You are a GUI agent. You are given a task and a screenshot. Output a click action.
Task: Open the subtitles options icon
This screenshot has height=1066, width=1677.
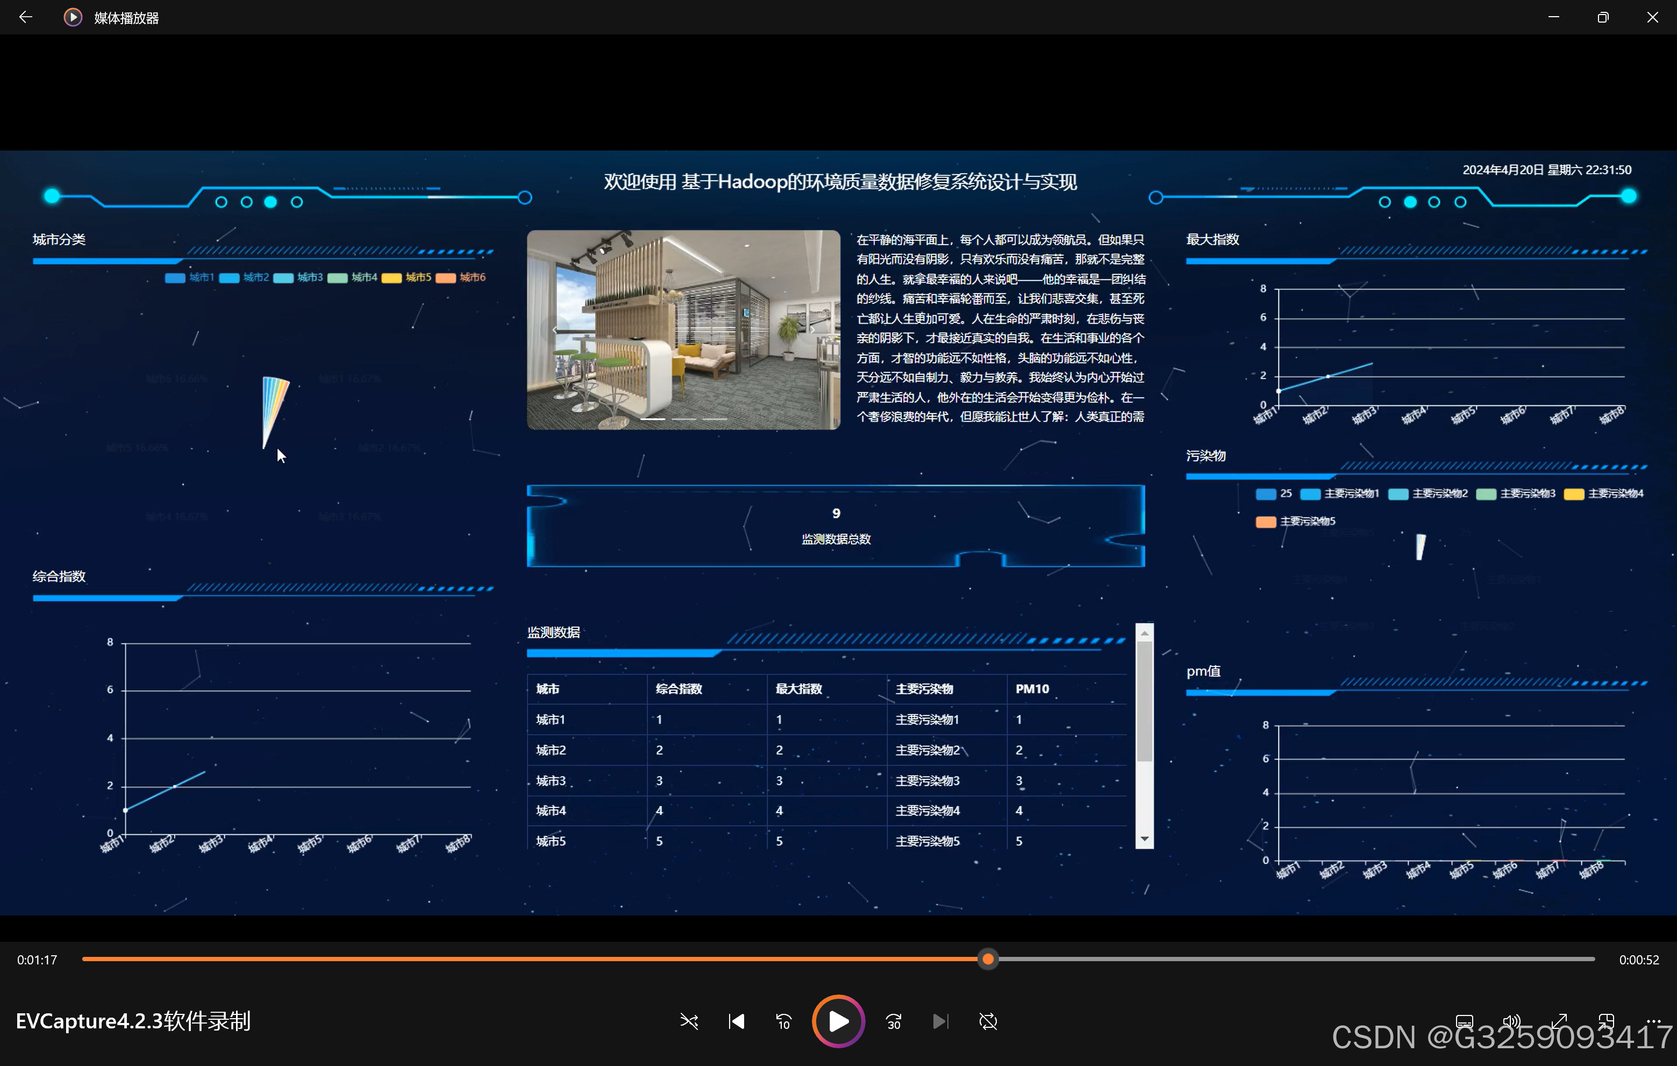click(1465, 1021)
